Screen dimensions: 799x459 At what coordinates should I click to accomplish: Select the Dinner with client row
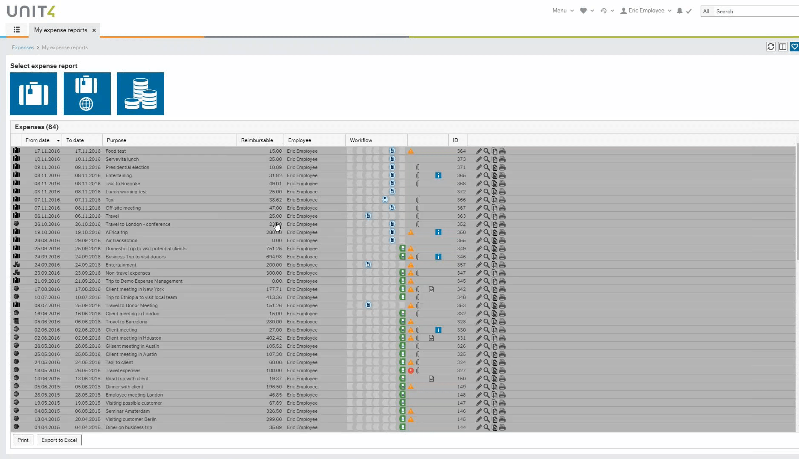403,387
